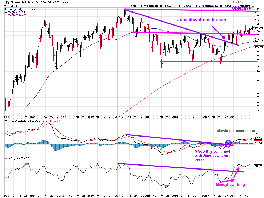Click the blue 101.36 tag on the right axis

pos(259,41)
